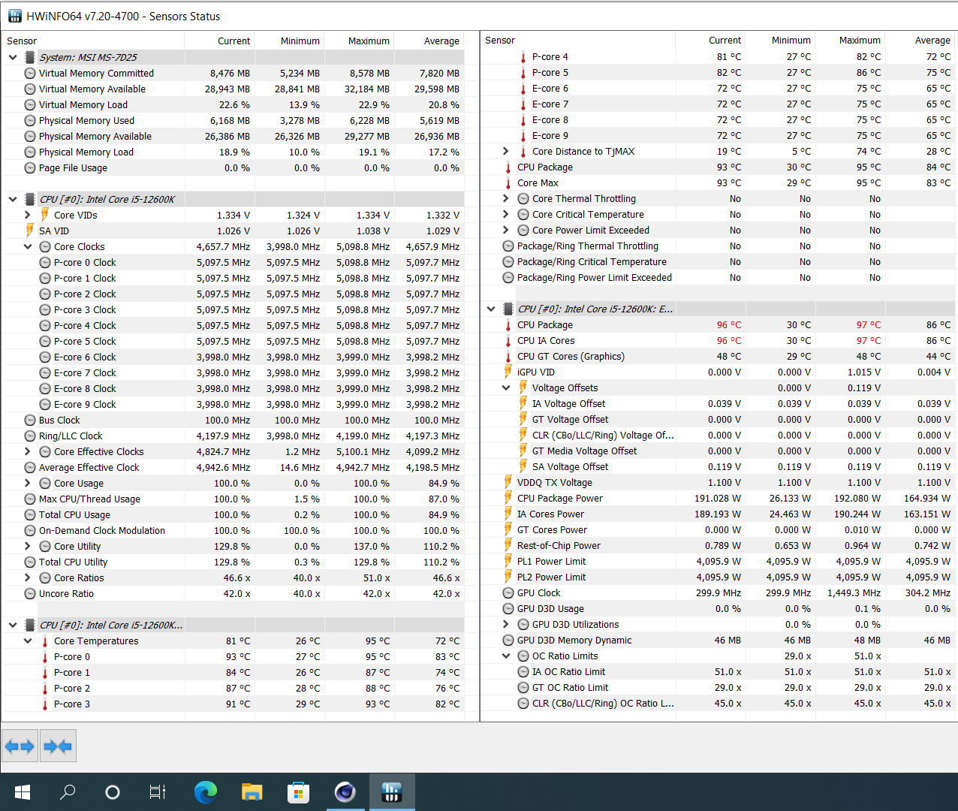Click the System MSI MS-7D25 chip icon

[x=30, y=57]
